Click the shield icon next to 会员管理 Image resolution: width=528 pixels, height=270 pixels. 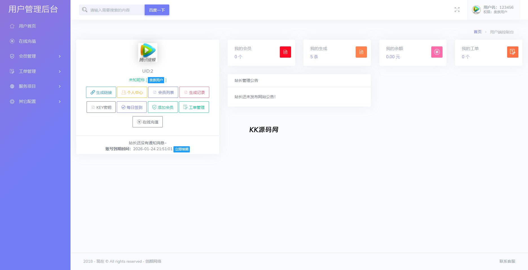(12, 56)
